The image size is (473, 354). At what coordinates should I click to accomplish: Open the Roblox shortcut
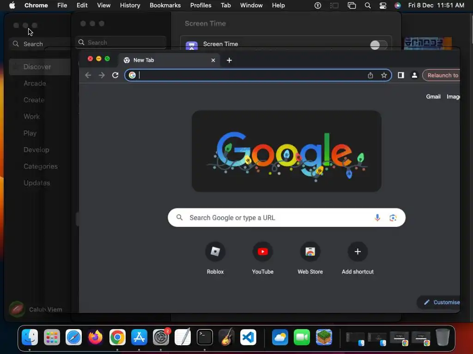pos(215,258)
